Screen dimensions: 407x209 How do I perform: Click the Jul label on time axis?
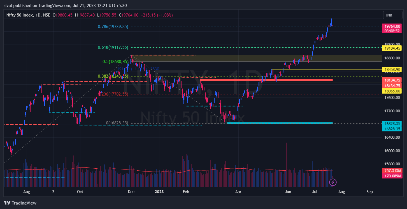[315, 192]
